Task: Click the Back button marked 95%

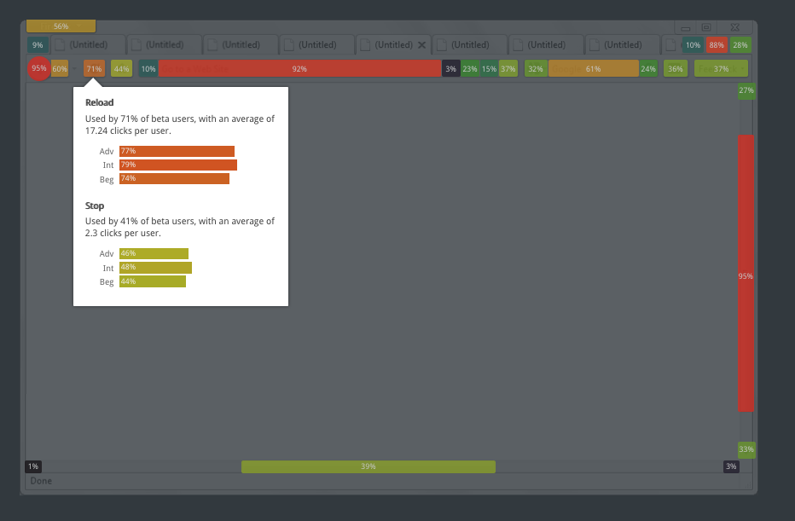Action: coord(38,68)
